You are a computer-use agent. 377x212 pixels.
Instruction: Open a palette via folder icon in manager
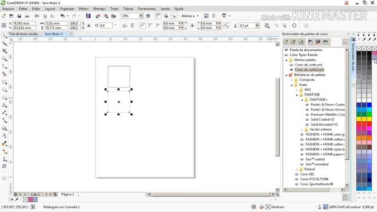[310, 42]
